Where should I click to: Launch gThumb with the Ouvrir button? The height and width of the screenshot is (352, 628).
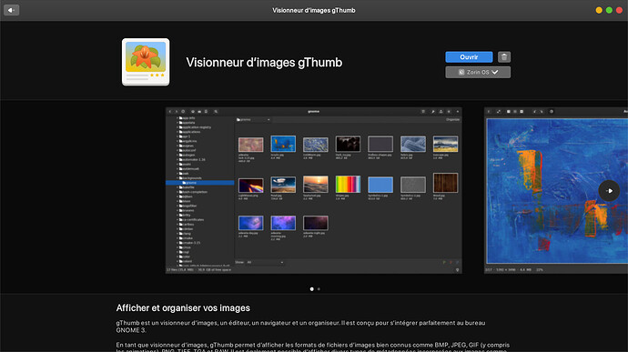(469, 57)
